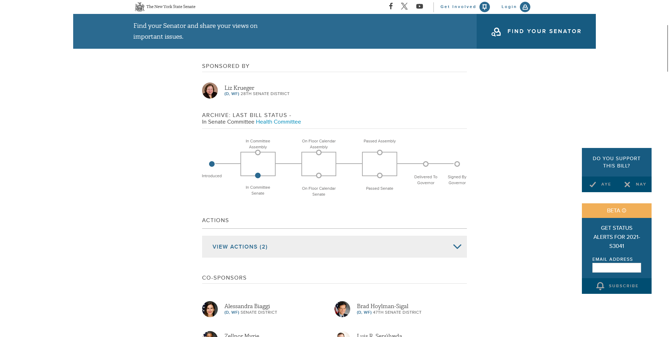Click the Nay X icon
The height and width of the screenshot is (337, 669).
(x=627, y=185)
